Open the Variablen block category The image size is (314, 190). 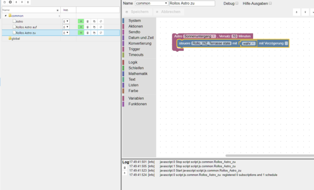click(136, 98)
